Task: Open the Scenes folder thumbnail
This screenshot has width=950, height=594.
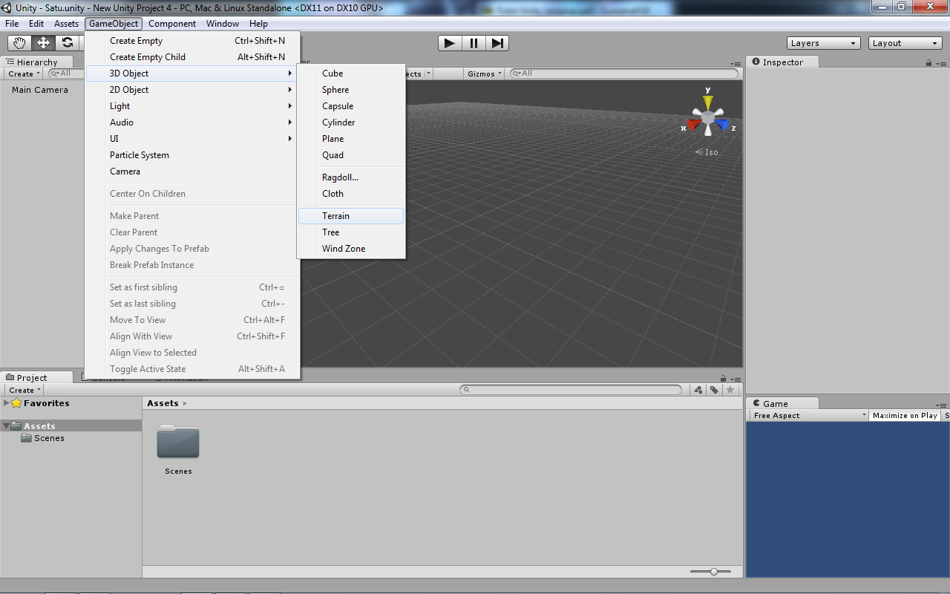Action: pyautogui.click(x=178, y=443)
